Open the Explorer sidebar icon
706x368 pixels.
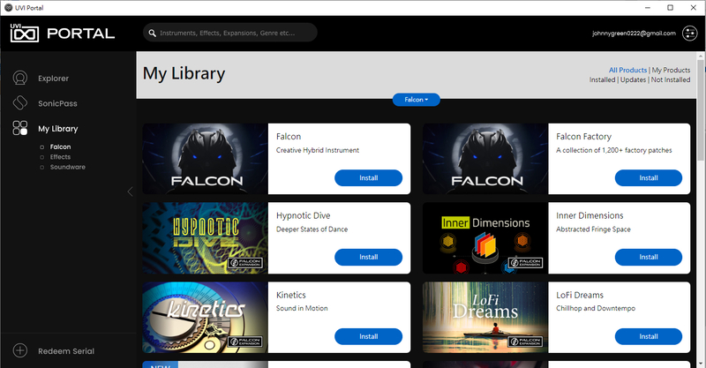tap(19, 78)
